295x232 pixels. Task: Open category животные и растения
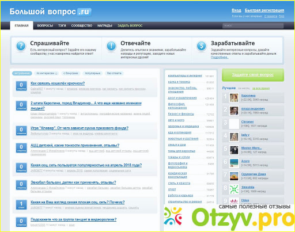183,139
